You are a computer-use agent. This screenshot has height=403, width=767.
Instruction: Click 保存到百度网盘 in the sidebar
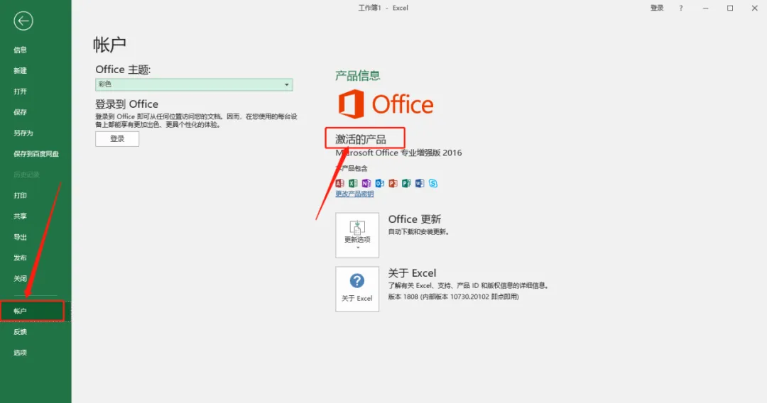pyautogui.click(x=36, y=154)
